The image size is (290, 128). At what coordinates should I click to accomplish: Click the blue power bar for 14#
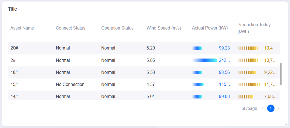197,97
